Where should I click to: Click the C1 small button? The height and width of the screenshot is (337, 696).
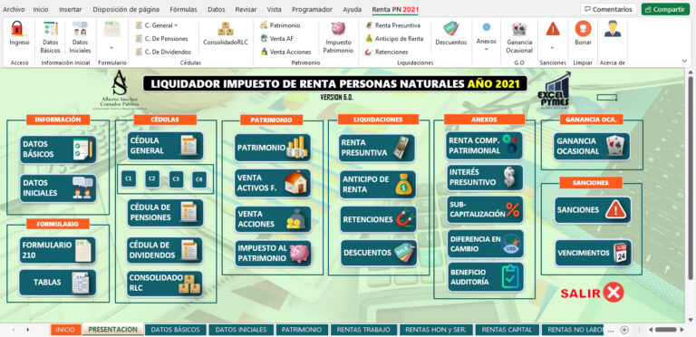pos(129,179)
